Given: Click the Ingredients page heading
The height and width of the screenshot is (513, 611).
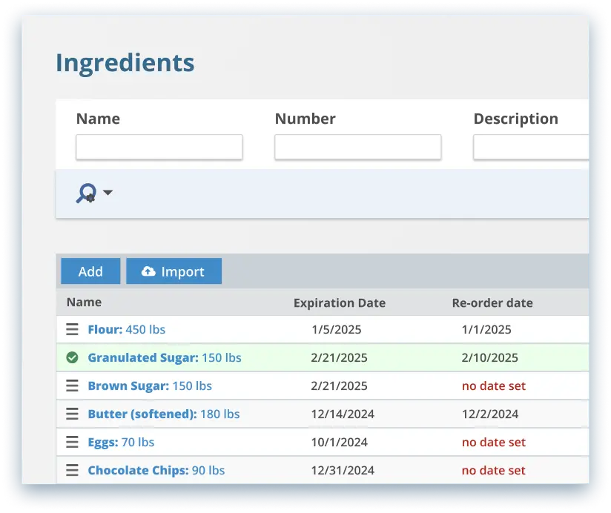Looking at the screenshot, I should (125, 63).
